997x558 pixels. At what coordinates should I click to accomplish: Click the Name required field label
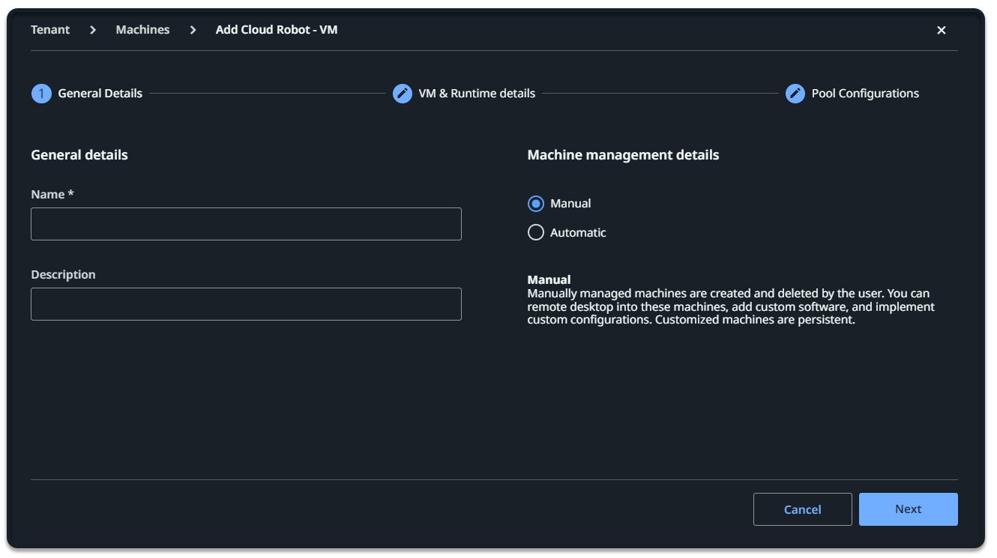tap(52, 193)
